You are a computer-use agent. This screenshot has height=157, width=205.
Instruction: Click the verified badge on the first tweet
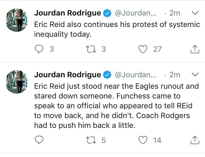pos(107,13)
